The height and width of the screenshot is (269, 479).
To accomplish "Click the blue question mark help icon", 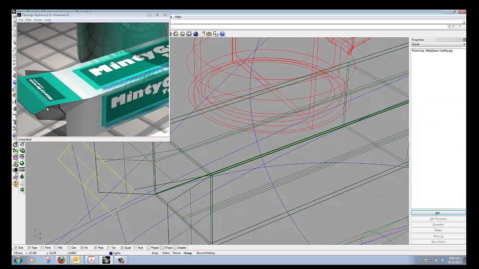I will pyautogui.click(x=222, y=34).
